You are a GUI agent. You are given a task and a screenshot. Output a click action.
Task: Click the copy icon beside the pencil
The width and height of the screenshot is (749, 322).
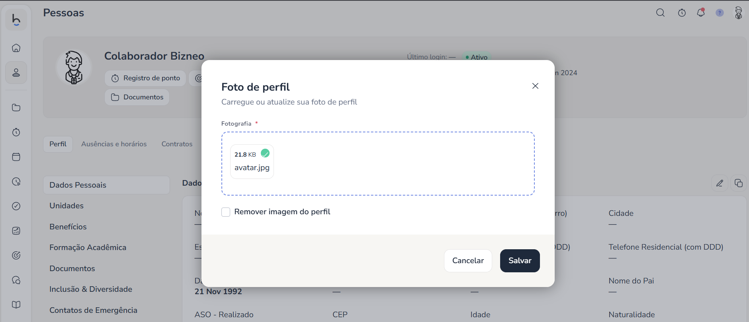739,183
